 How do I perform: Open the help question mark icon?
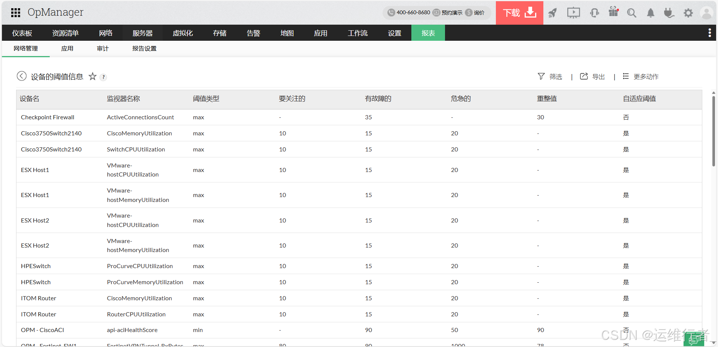(104, 77)
